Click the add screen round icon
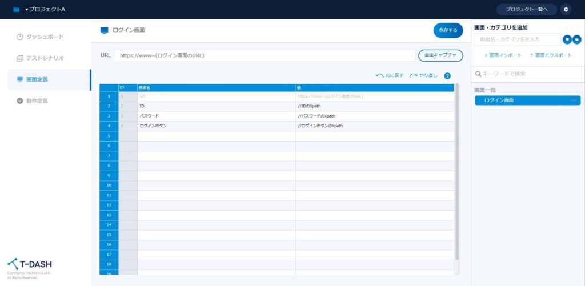This screenshot has height=286, width=585. (567, 39)
